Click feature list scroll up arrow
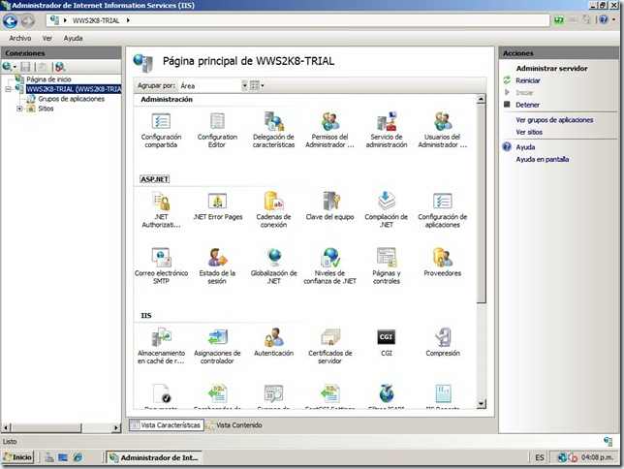The height and width of the screenshot is (469, 624). [x=481, y=99]
